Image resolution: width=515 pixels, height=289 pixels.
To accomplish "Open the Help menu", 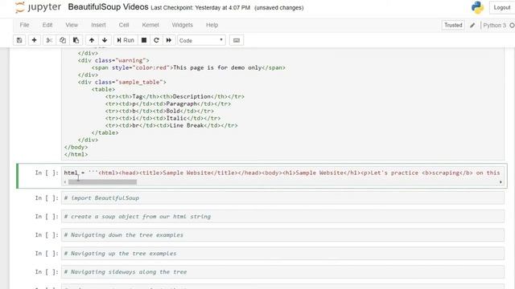I will [212, 25].
